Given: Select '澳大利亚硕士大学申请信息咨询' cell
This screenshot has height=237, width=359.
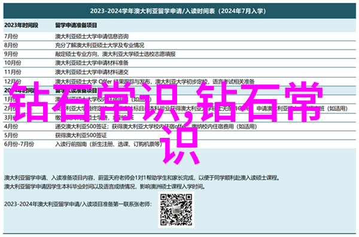Looking at the screenshot, I should 92,36.
